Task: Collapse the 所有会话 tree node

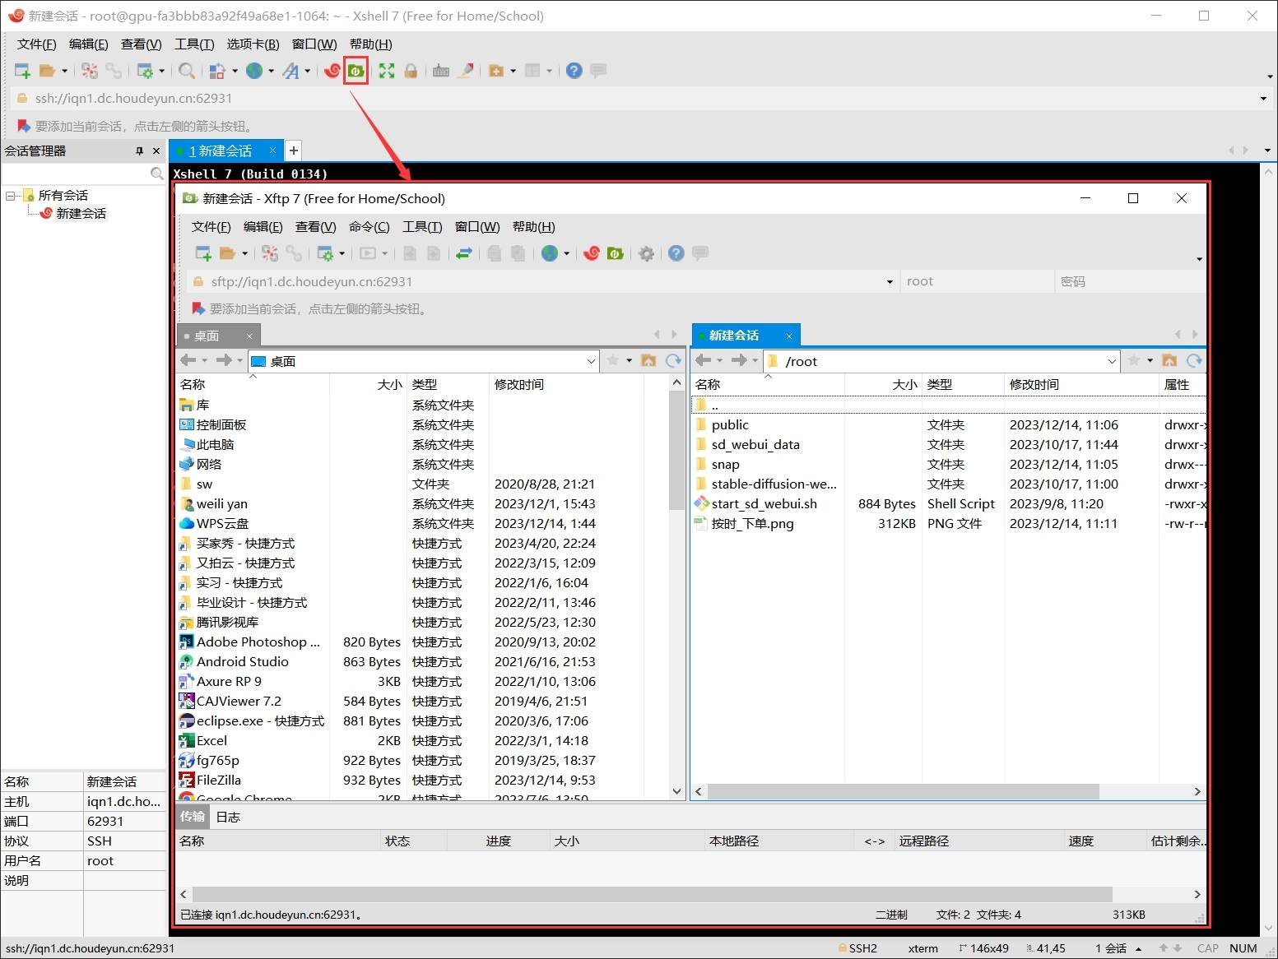Action: [11, 196]
